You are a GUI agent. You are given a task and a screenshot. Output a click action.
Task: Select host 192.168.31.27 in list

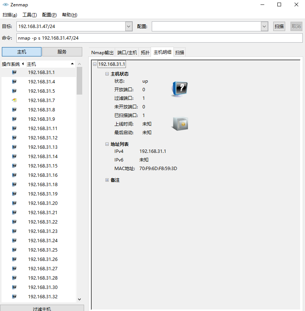pyautogui.click(x=38, y=268)
